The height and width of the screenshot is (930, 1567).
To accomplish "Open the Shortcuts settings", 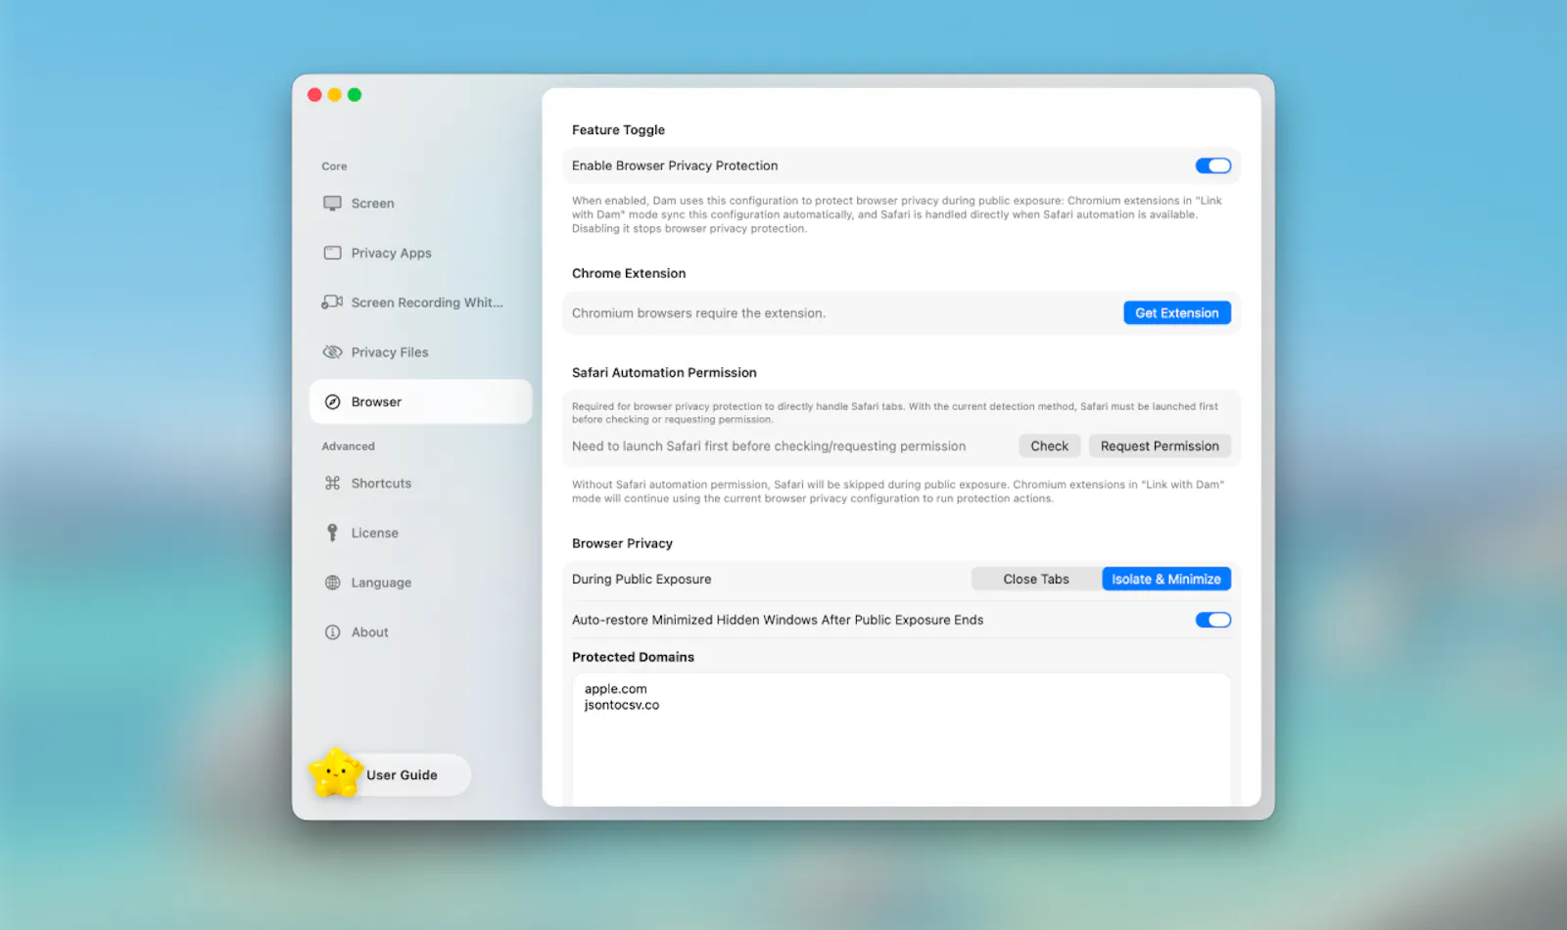I will click(420, 484).
